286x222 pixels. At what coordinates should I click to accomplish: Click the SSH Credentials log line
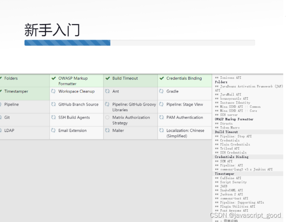pyautogui.click(x=231, y=152)
